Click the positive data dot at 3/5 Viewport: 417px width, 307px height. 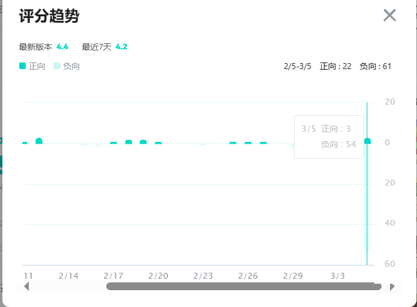pos(368,141)
